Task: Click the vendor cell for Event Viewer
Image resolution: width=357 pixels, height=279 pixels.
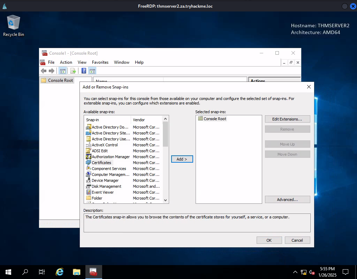Action: pos(146,192)
